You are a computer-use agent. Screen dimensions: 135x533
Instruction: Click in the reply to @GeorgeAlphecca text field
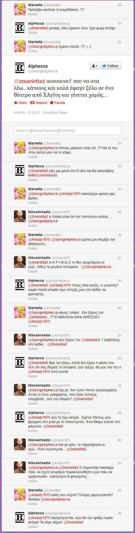[67, 130]
